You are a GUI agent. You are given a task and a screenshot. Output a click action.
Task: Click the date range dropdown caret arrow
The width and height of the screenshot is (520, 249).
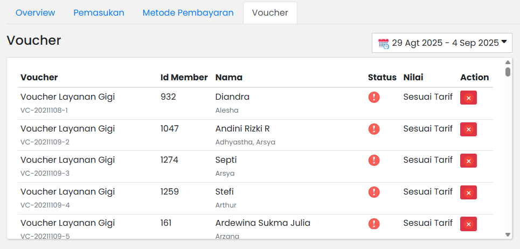click(x=504, y=42)
